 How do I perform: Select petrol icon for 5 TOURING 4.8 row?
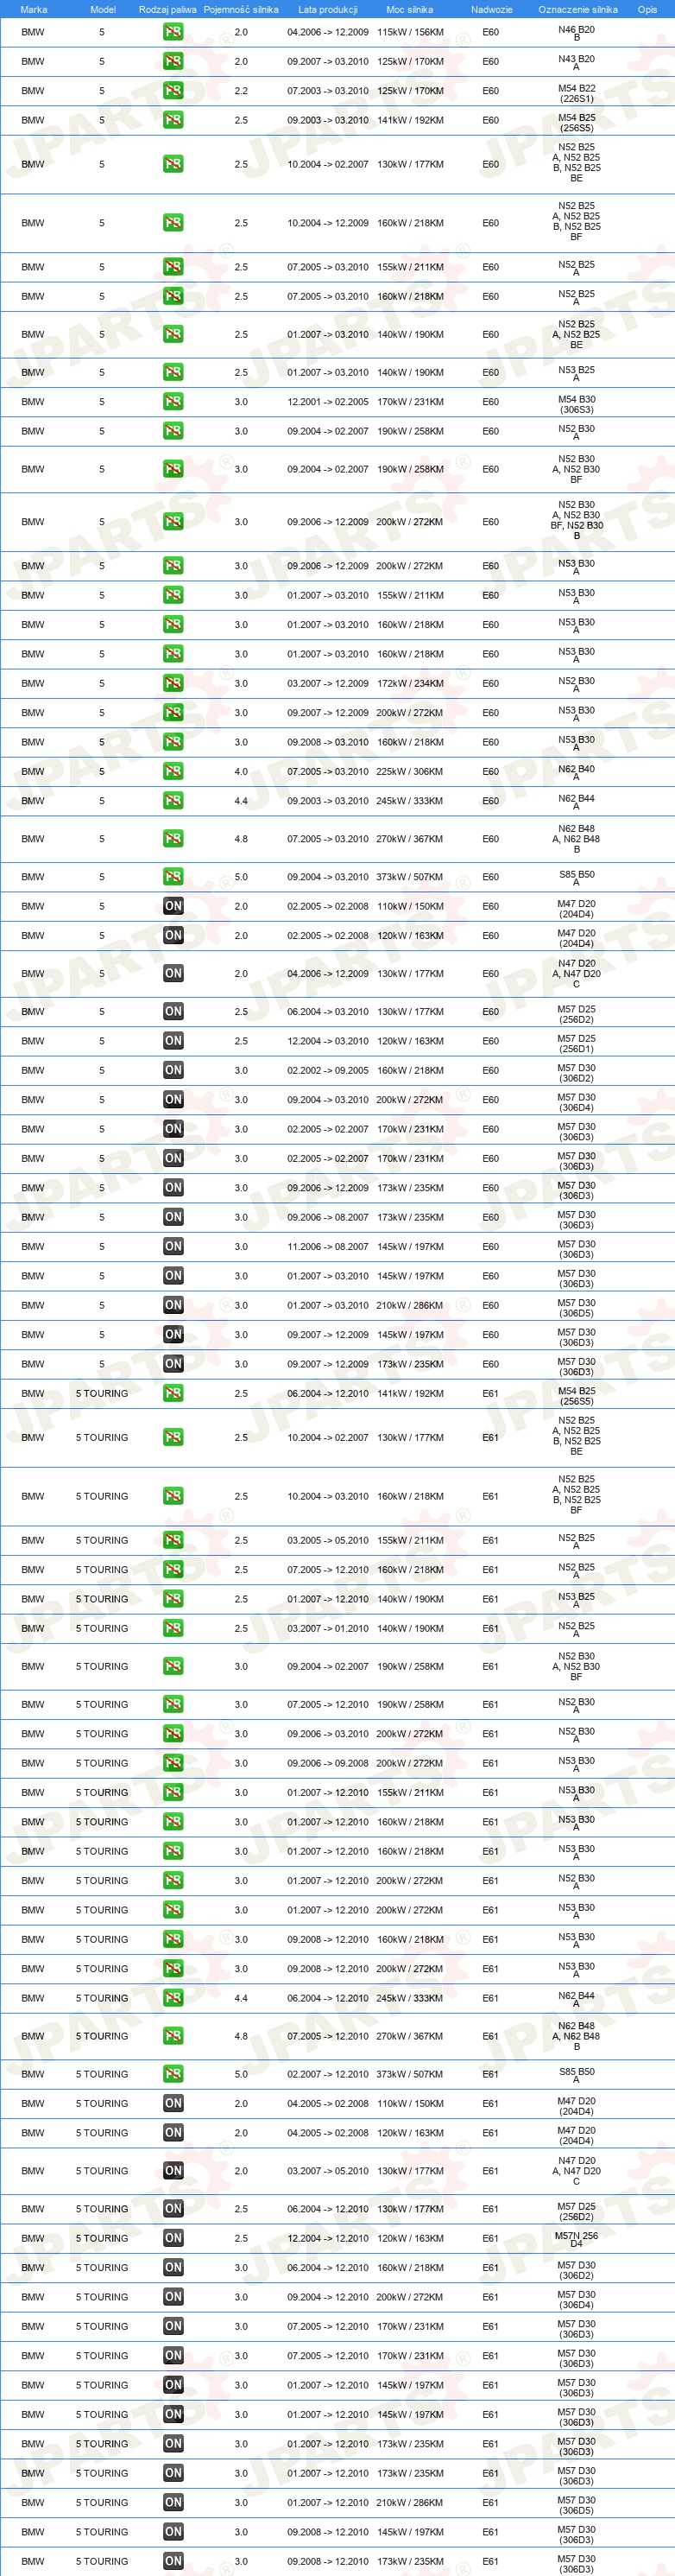coord(173,2036)
